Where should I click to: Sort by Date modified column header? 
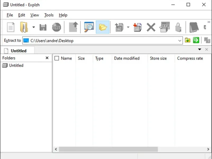(127, 58)
